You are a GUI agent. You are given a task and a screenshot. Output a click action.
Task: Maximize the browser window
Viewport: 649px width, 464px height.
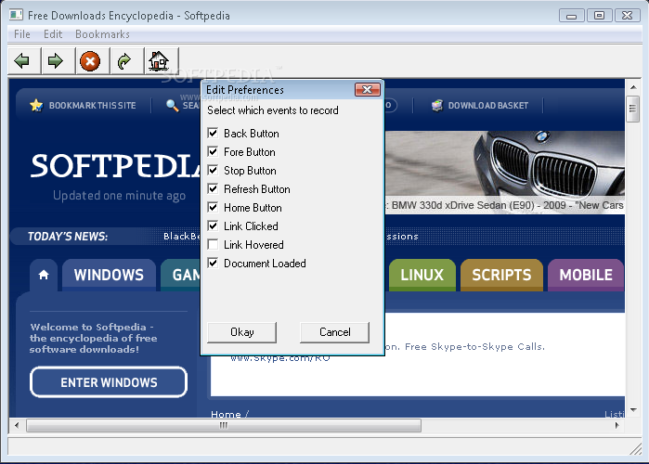click(599, 15)
